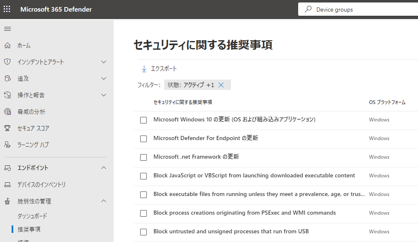Image resolution: width=418 pixels, height=242 pixels.
Task: Check the Block executable files row
Action: 143,195
